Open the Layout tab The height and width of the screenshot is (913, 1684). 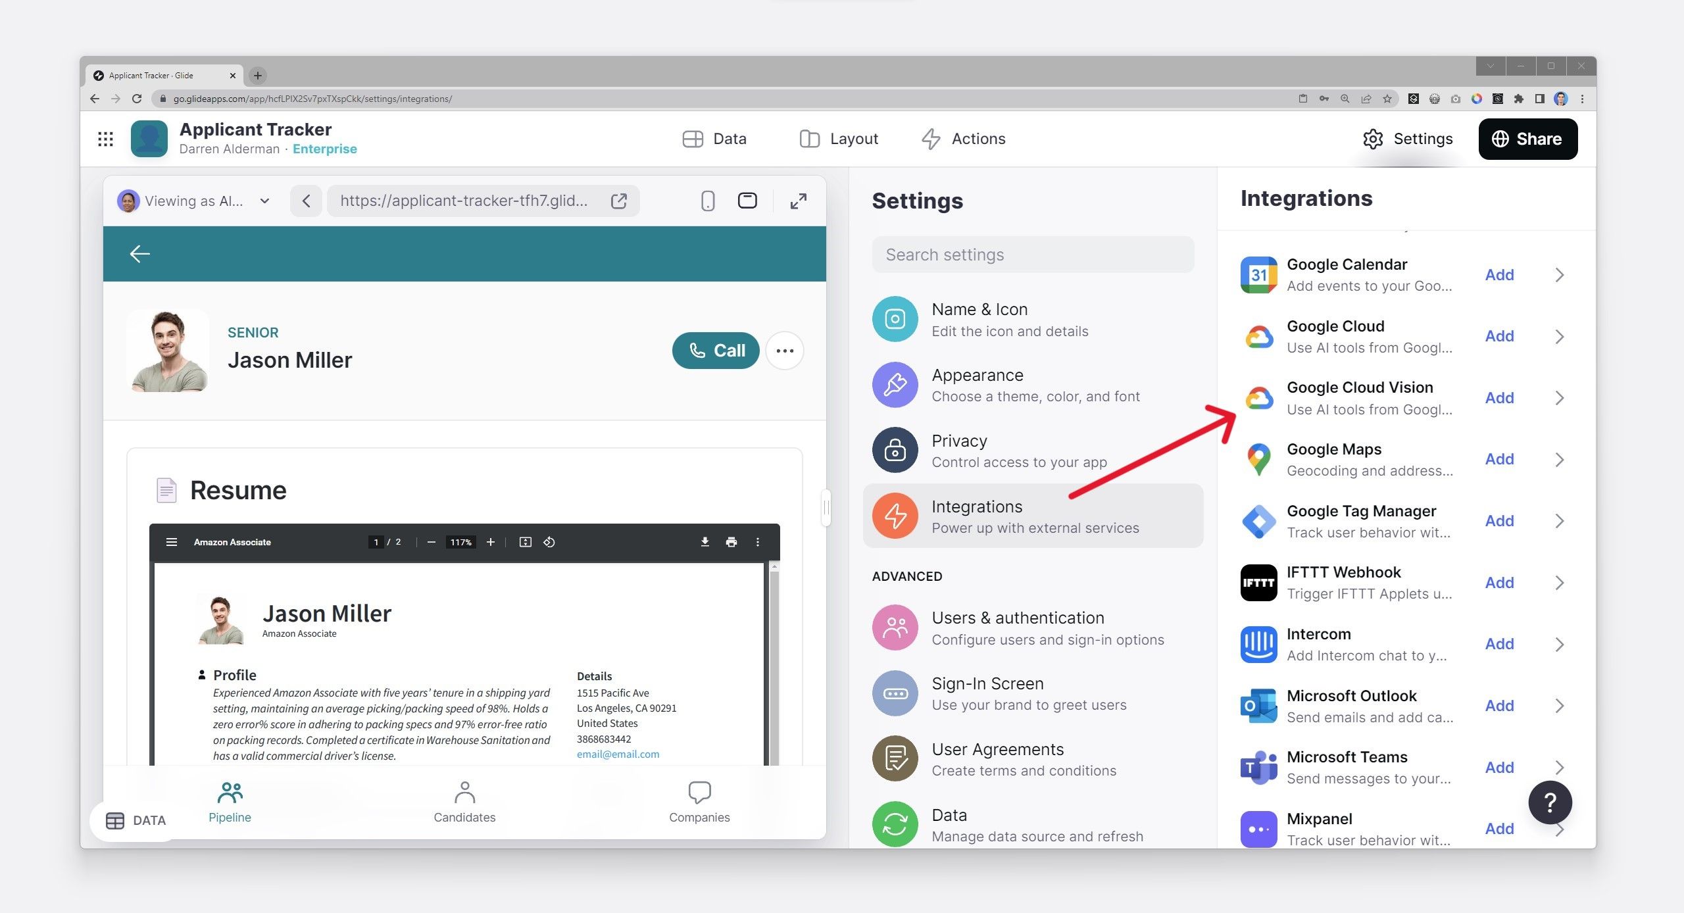pyautogui.click(x=839, y=139)
